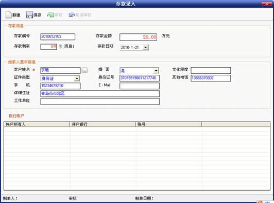Click the 审核 (Audit) green arrow icon

(x=50, y=15)
